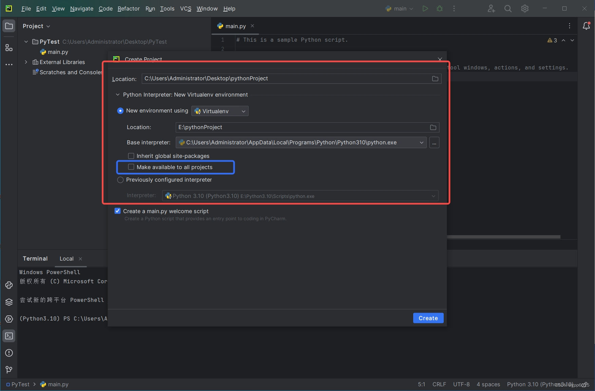The height and width of the screenshot is (391, 595).
Task: Browse for project location folder
Action: pos(435,79)
